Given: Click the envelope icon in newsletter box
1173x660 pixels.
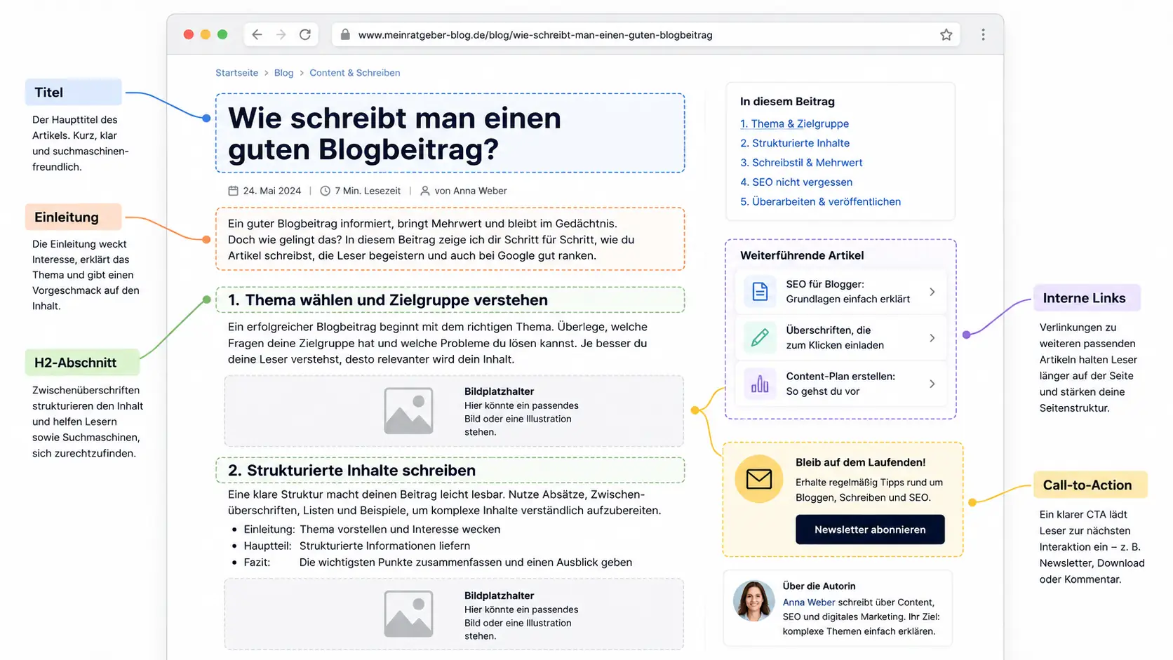Looking at the screenshot, I should click(x=758, y=479).
